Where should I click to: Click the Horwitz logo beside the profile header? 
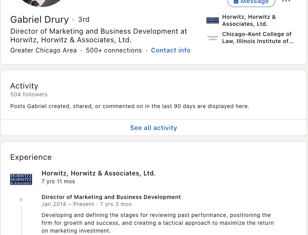pyautogui.click(x=213, y=20)
